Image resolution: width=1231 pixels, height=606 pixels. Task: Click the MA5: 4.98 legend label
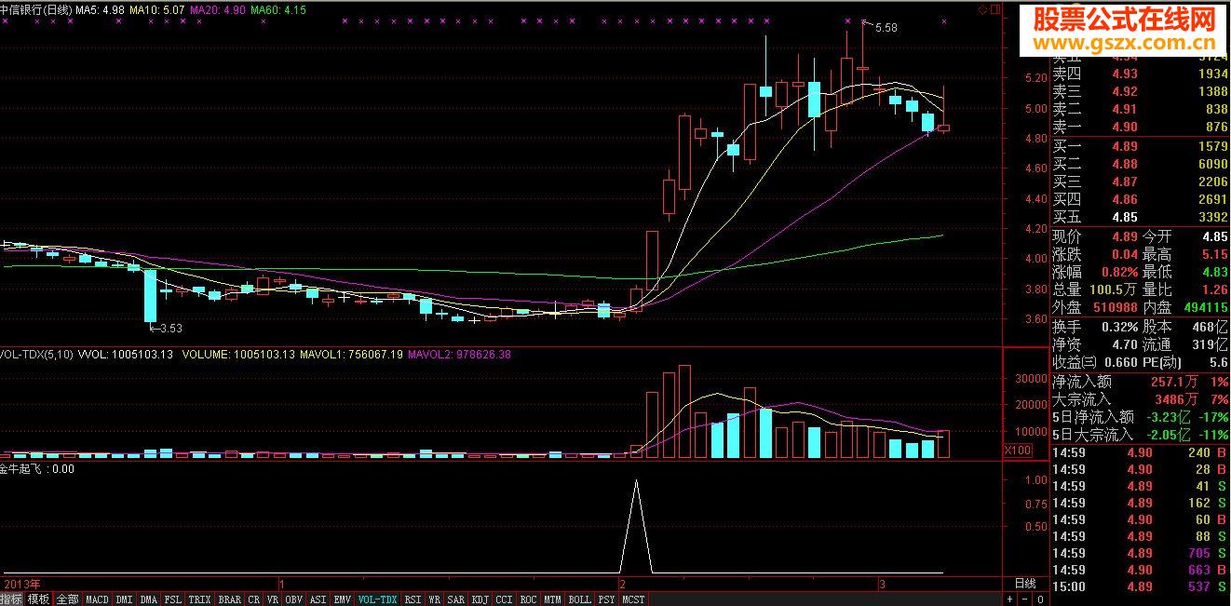pyautogui.click(x=101, y=8)
